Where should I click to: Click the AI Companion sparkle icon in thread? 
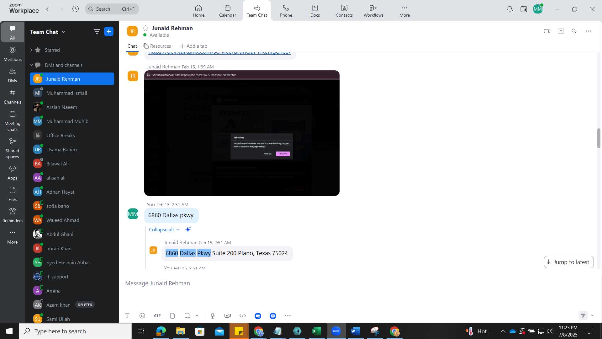tap(188, 229)
